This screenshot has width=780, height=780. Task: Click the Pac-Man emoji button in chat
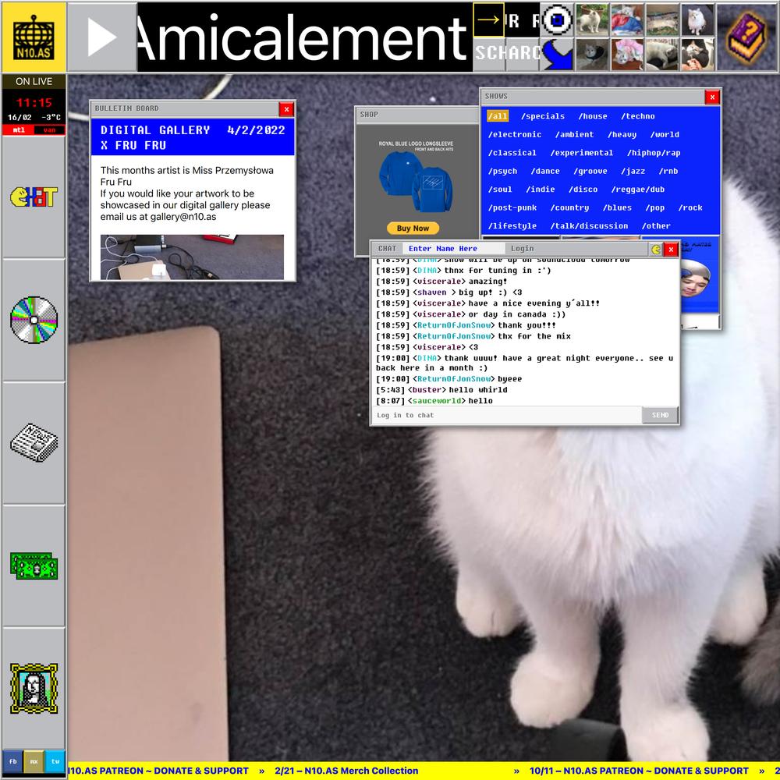[656, 250]
